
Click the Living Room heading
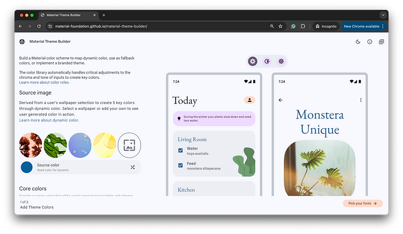pyautogui.click(x=192, y=139)
